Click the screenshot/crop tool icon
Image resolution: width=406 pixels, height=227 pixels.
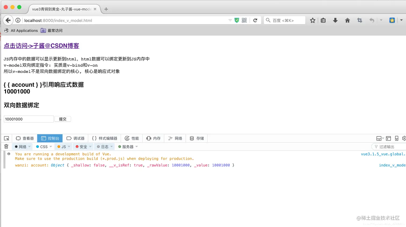(360, 20)
